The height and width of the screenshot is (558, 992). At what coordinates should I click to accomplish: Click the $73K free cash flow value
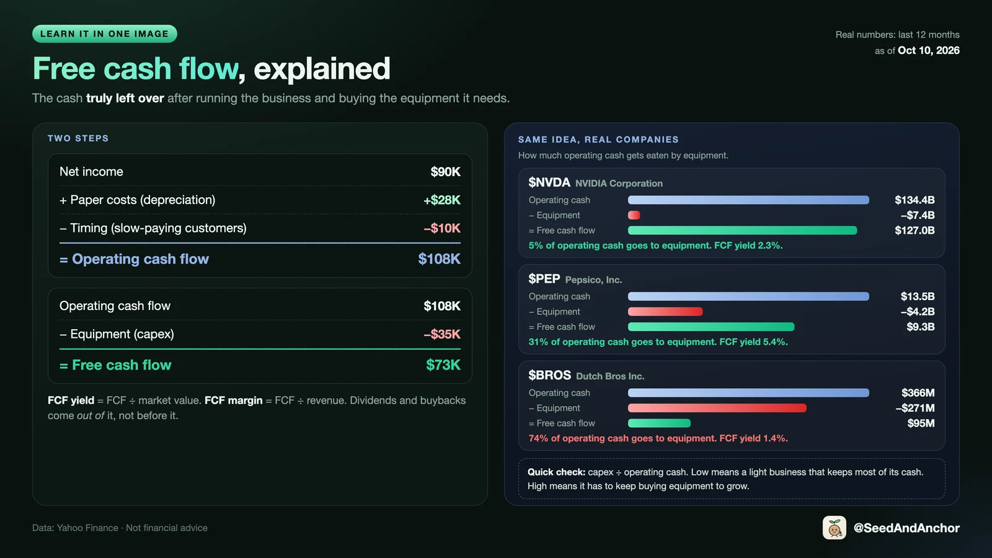[x=443, y=365]
